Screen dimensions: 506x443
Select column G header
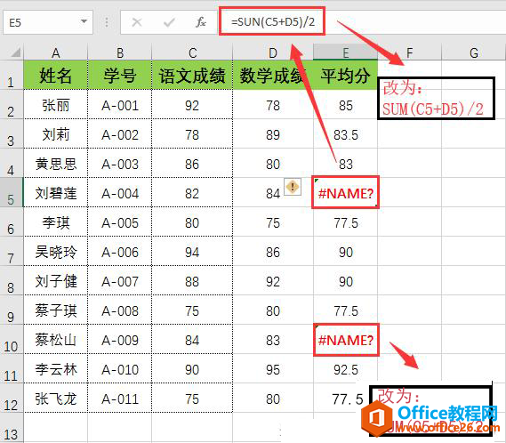pos(473,52)
